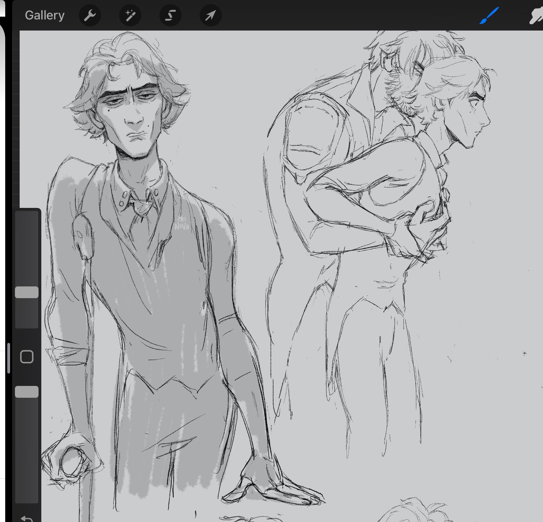543x522 pixels.
Task: Select the Smudge tool
Action: pyautogui.click(x=536, y=16)
